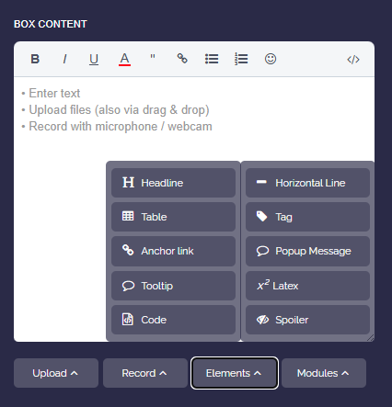This screenshot has height=407, width=392.
Task: Toggle underline formatting
Action: tap(94, 59)
